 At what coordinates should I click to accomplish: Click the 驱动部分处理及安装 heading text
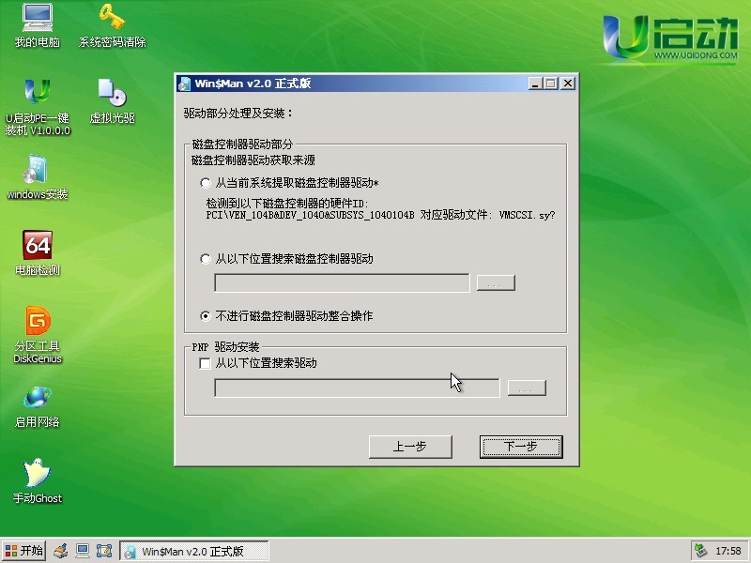pos(238,114)
